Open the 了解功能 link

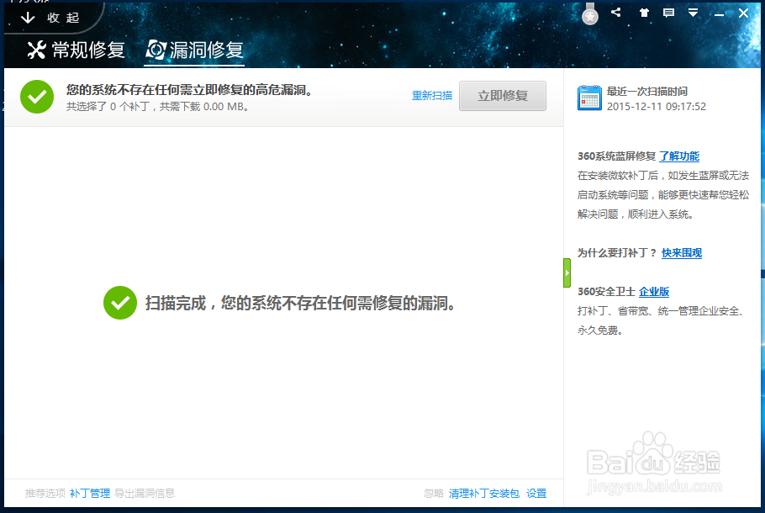point(679,156)
